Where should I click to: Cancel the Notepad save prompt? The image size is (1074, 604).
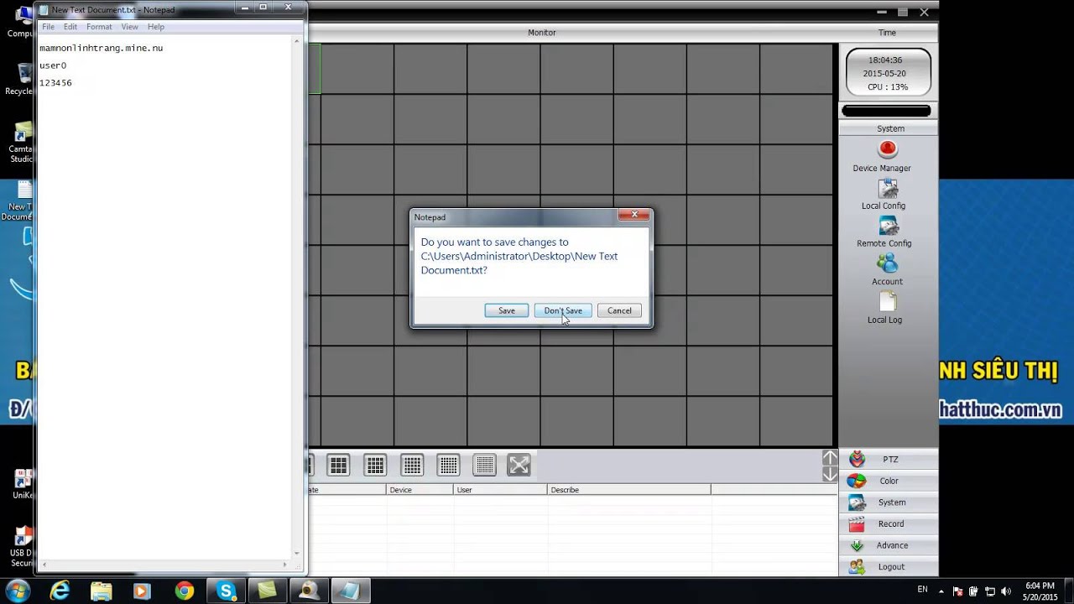(619, 310)
